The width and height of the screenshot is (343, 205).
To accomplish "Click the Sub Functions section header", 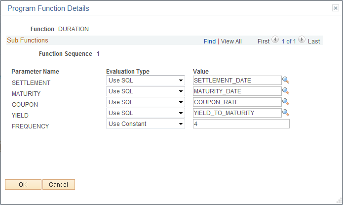I will tap(28, 41).
